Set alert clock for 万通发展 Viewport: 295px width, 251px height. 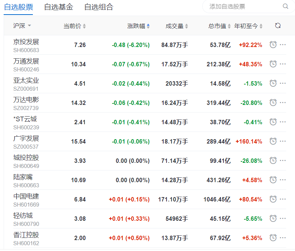[x=273, y=64]
